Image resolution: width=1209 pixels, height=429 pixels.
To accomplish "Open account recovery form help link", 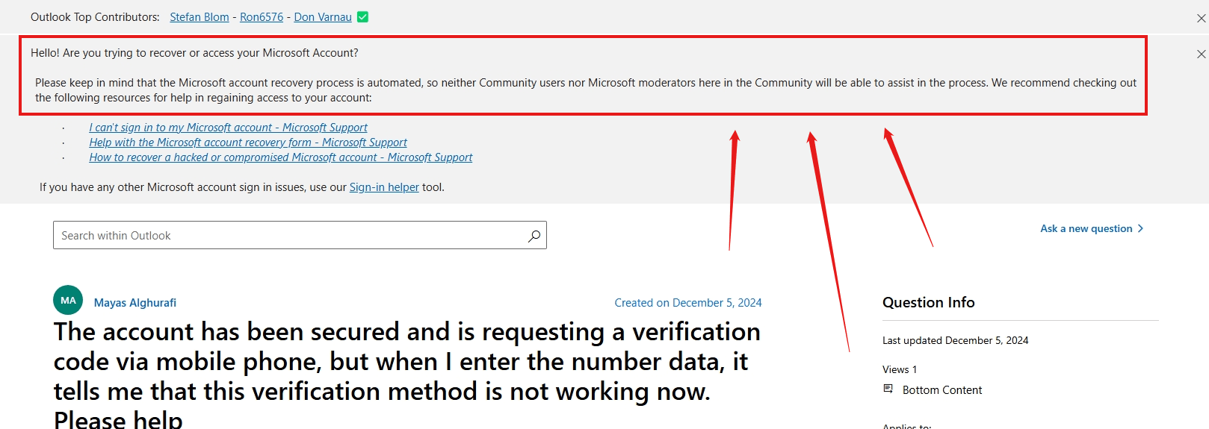I will 248,143.
